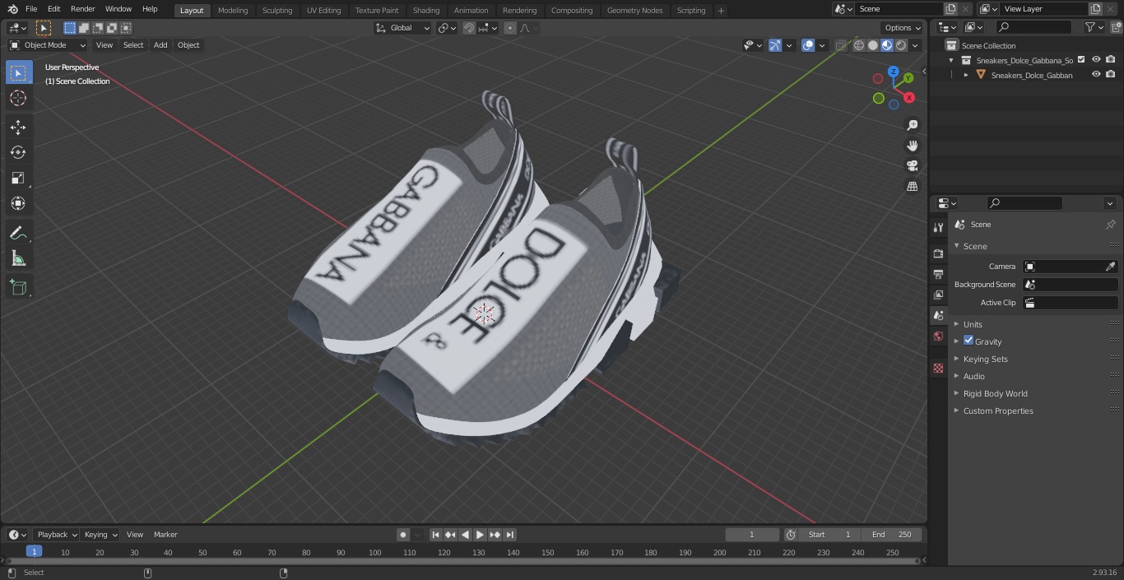Select the Transform tool
This screenshot has width=1124, height=580.
tap(18, 203)
